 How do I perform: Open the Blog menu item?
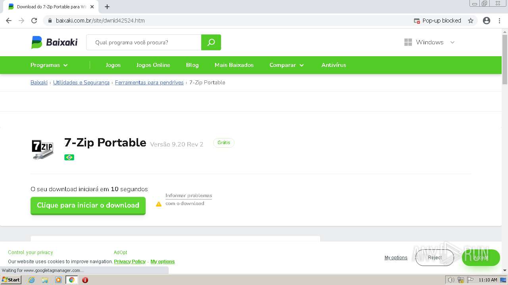[192, 65]
